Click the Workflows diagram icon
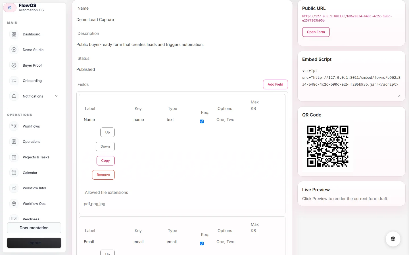Viewport: 409px width, 255px height. coord(14,126)
